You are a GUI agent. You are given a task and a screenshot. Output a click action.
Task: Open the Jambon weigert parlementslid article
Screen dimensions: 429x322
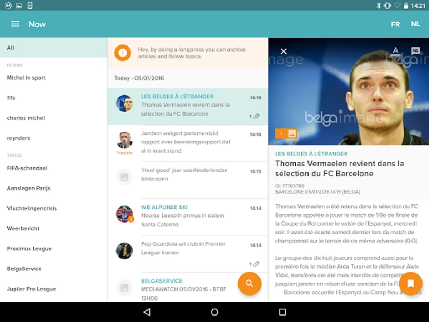click(x=188, y=143)
